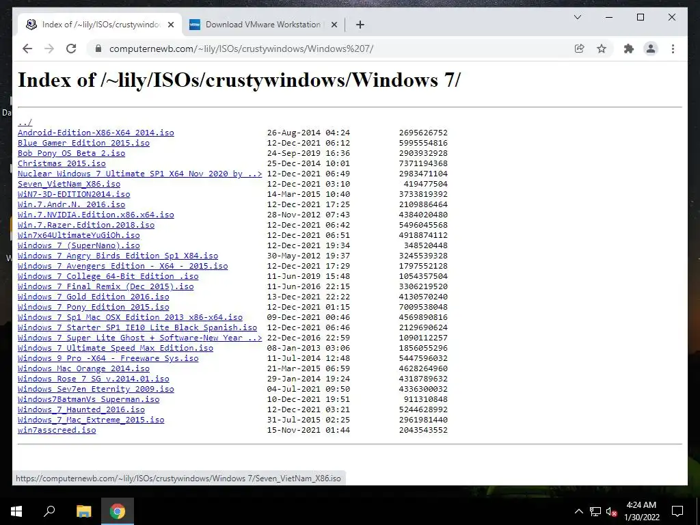
Task: Click Windows_Rose_7_SG_v.2014.01.iso link
Action: coord(93,379)
